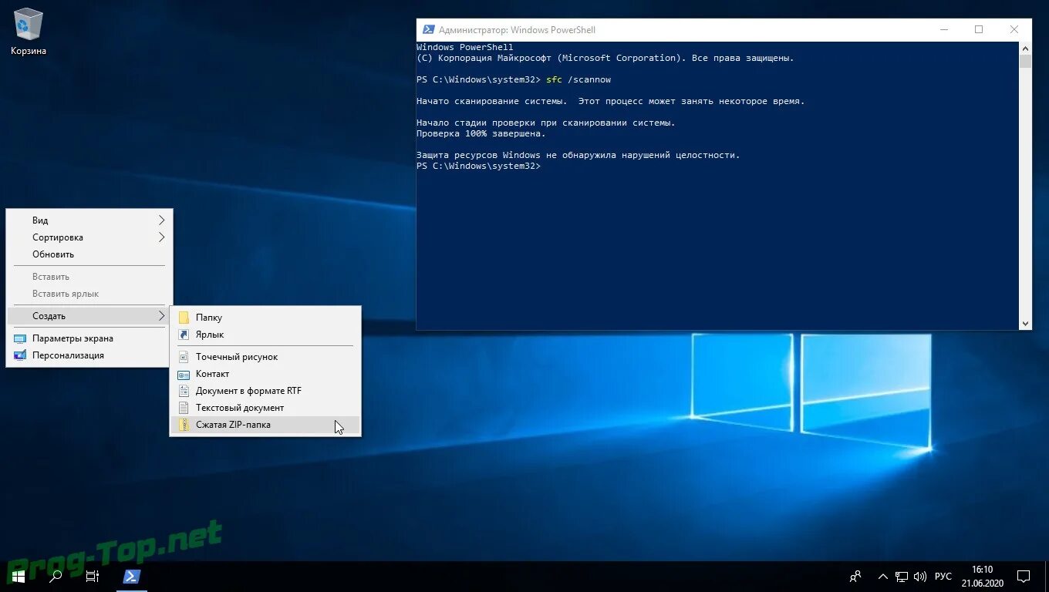Create Текстовый документ
Viewport: 1049px width, 592px height.
coord(265,408)
